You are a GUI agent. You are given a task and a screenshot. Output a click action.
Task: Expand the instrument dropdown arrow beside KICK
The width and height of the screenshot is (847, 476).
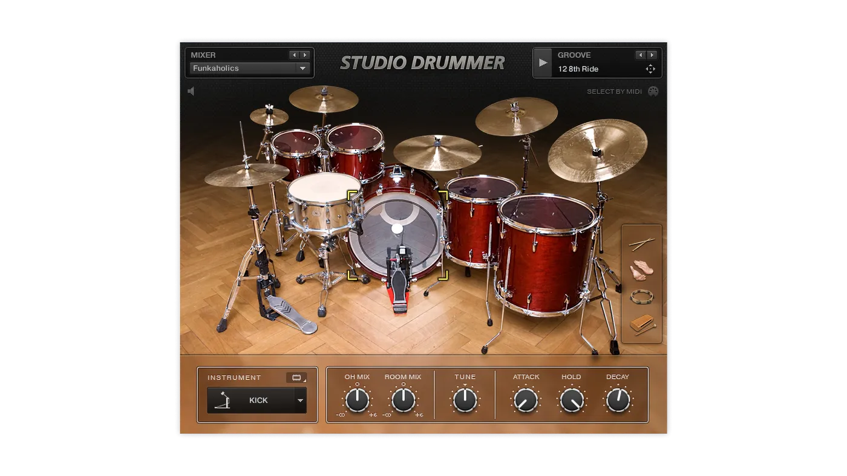(x=300, y=400)
